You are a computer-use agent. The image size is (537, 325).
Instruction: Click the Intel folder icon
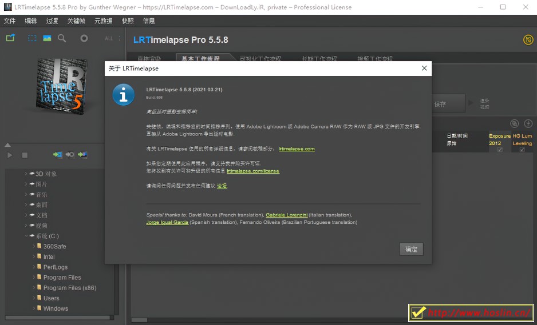39,256
